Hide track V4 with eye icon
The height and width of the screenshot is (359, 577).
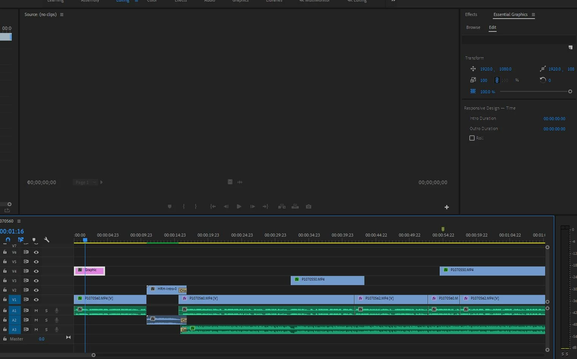tap(36, 271)
